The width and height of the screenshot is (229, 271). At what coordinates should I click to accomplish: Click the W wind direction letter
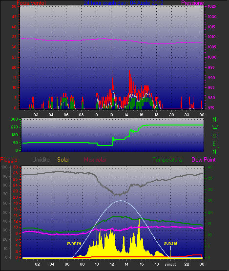tap(215, 128)
